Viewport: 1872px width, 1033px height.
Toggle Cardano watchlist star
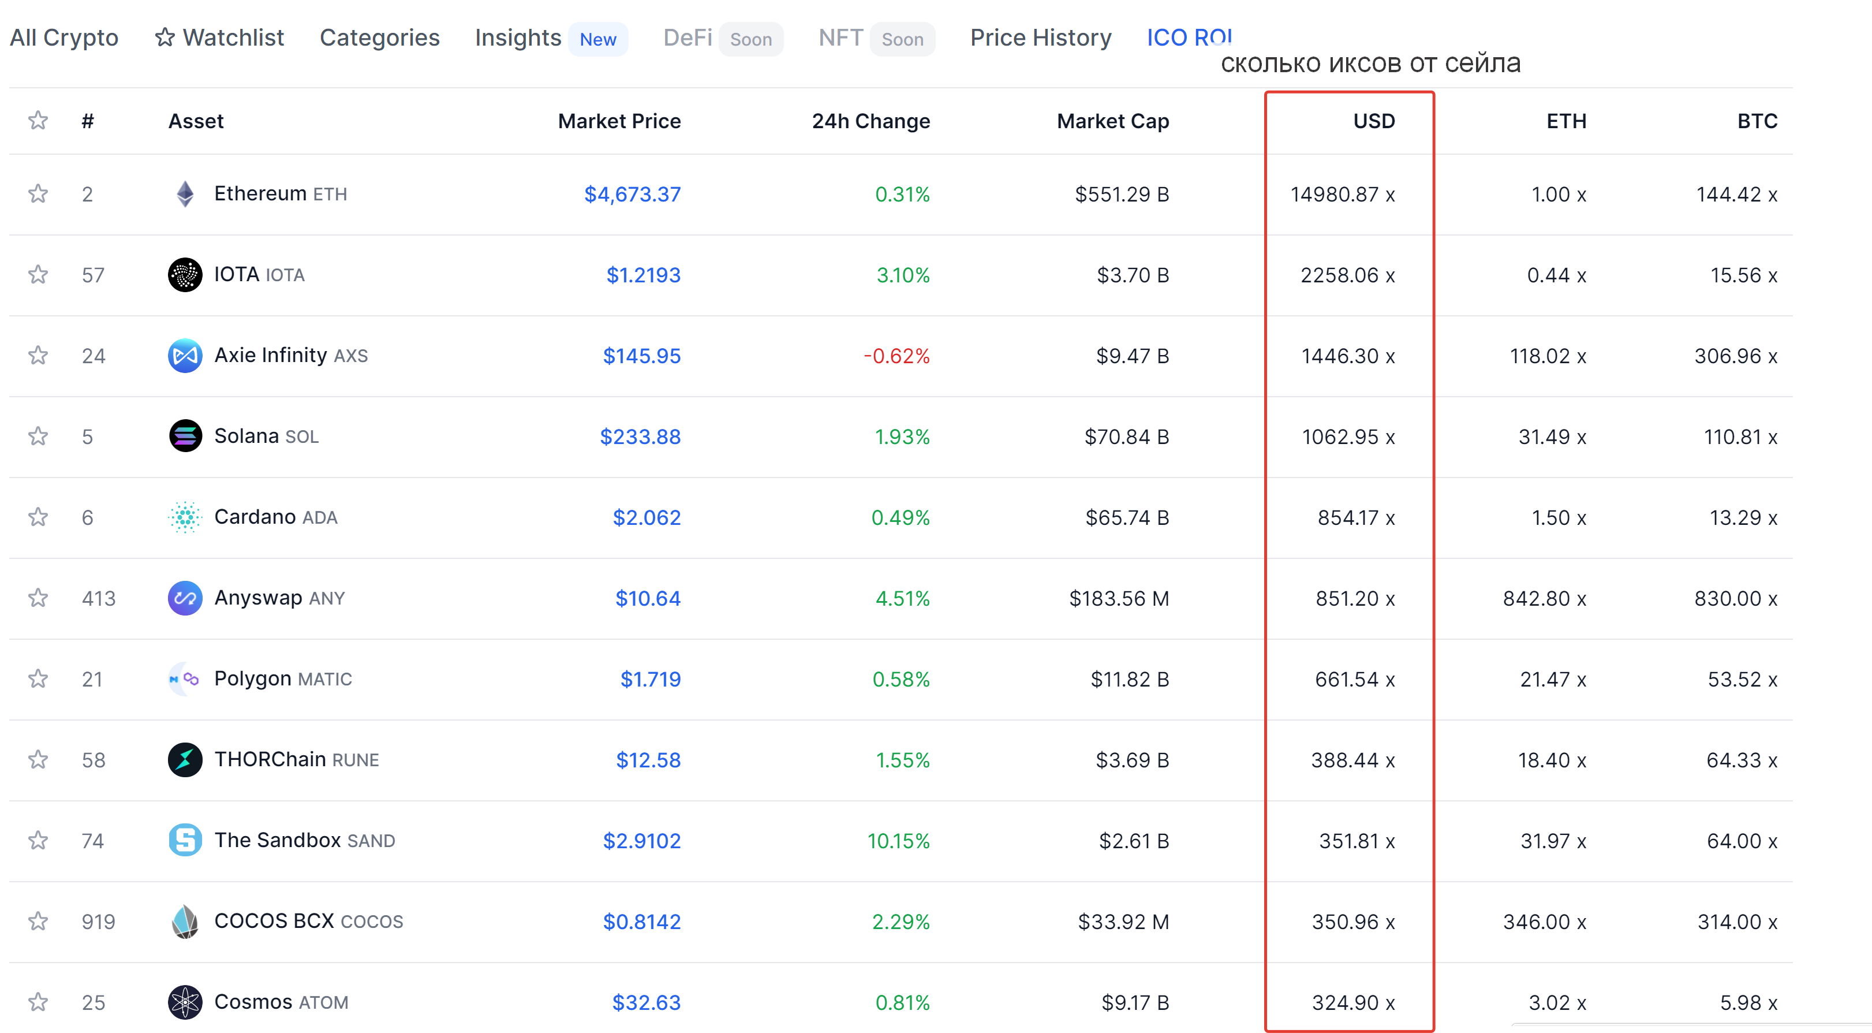click(38, 517)
